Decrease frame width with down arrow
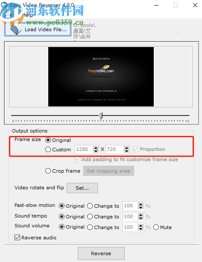 click(96, 151)
